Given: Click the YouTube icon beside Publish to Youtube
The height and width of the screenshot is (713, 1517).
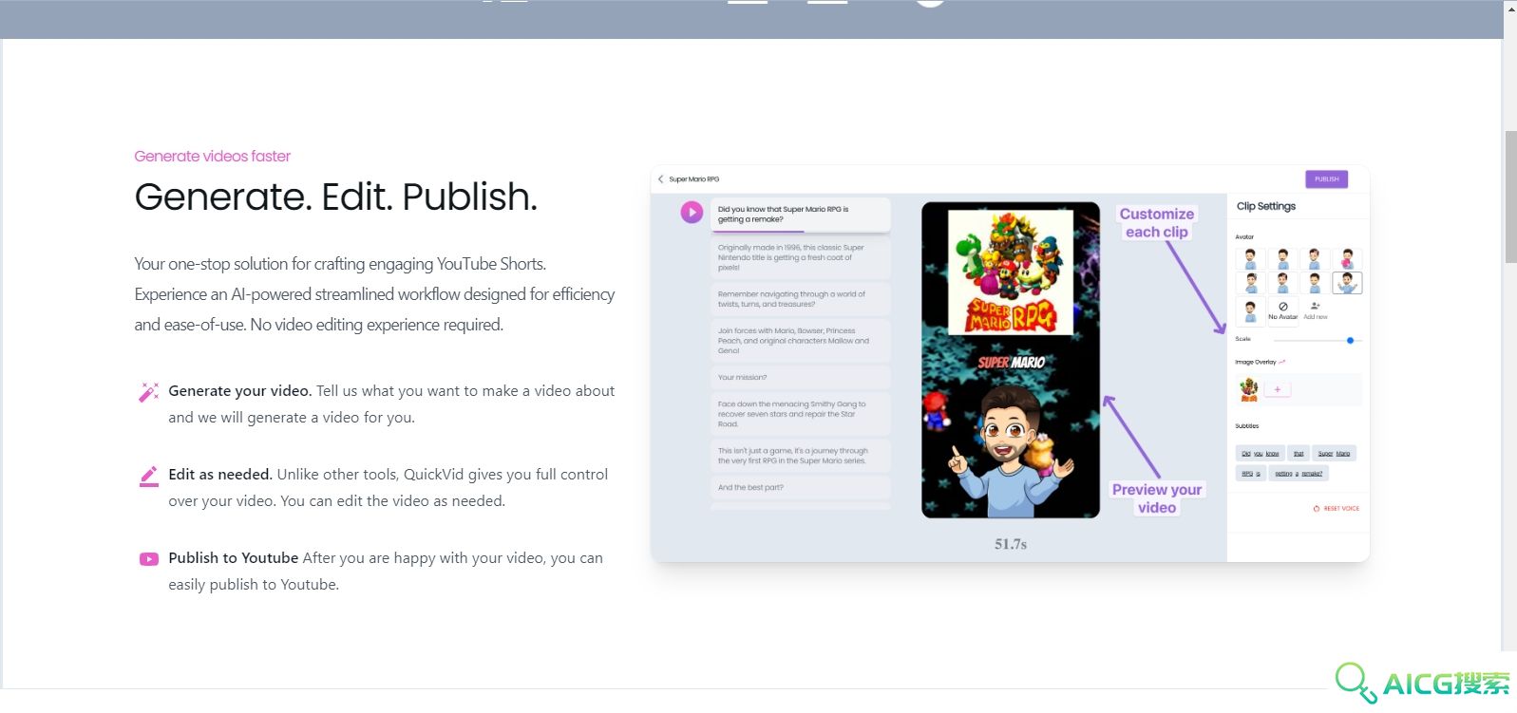Looking at the screenshot, I should pos(149,559).
